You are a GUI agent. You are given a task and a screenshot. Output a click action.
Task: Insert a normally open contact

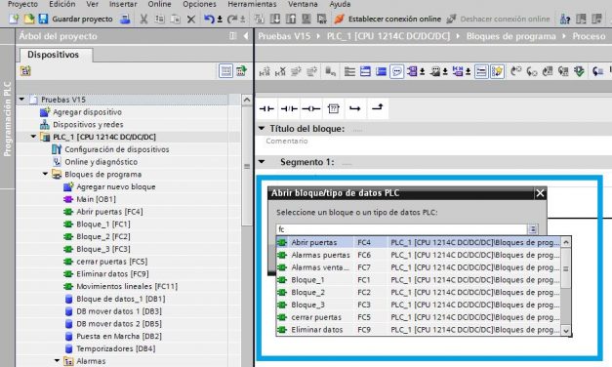click(266, 108)
